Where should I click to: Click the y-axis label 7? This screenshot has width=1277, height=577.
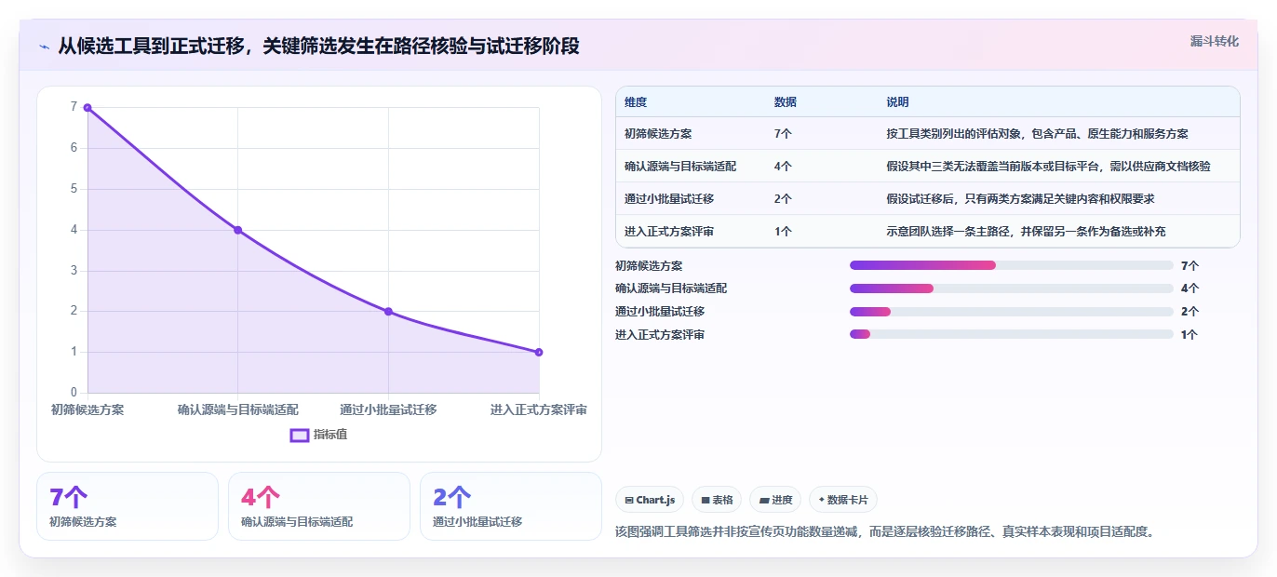(x=74, y=107)
